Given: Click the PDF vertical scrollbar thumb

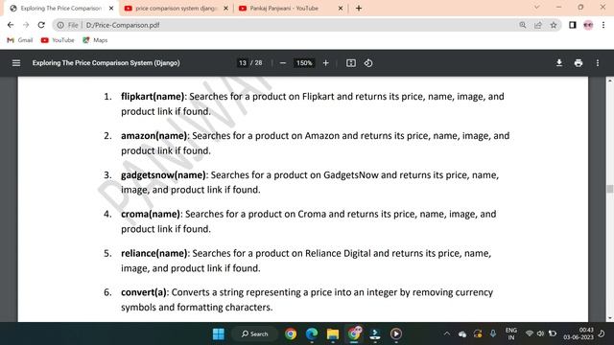Looking at the screenshot, I should pos(610,189).
